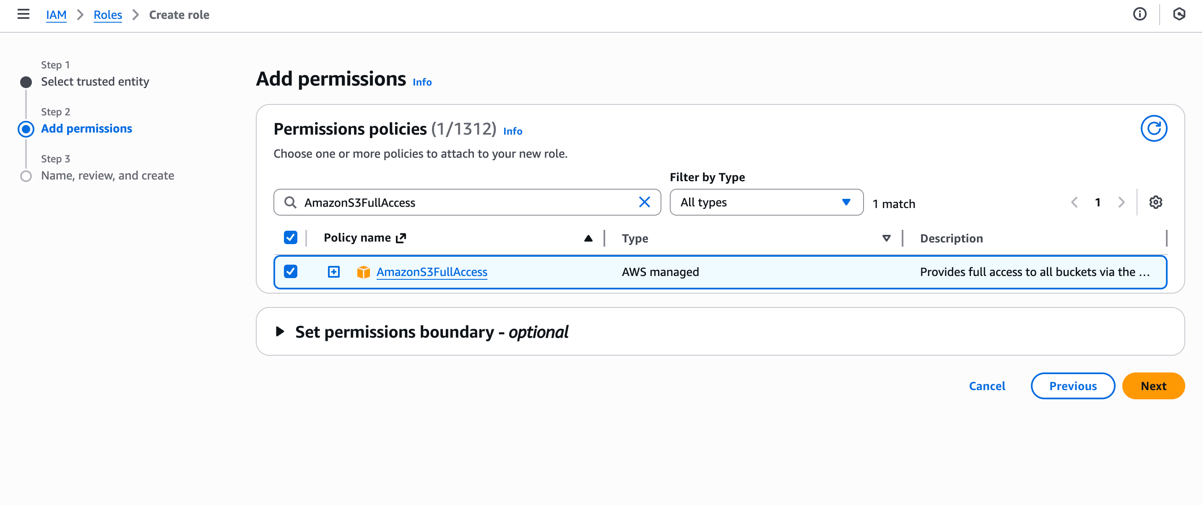Open the navigation hamburger menu
Viewport: 1202px width, 505px height.
coord(23,14)
